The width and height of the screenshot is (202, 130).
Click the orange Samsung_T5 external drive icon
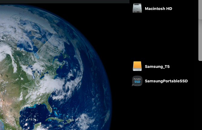tap(137, 66)
